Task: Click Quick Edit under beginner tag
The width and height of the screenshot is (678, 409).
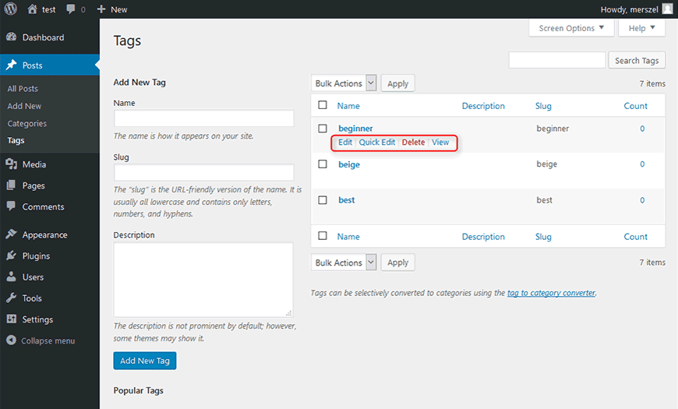Action: (x=377, y=143)
